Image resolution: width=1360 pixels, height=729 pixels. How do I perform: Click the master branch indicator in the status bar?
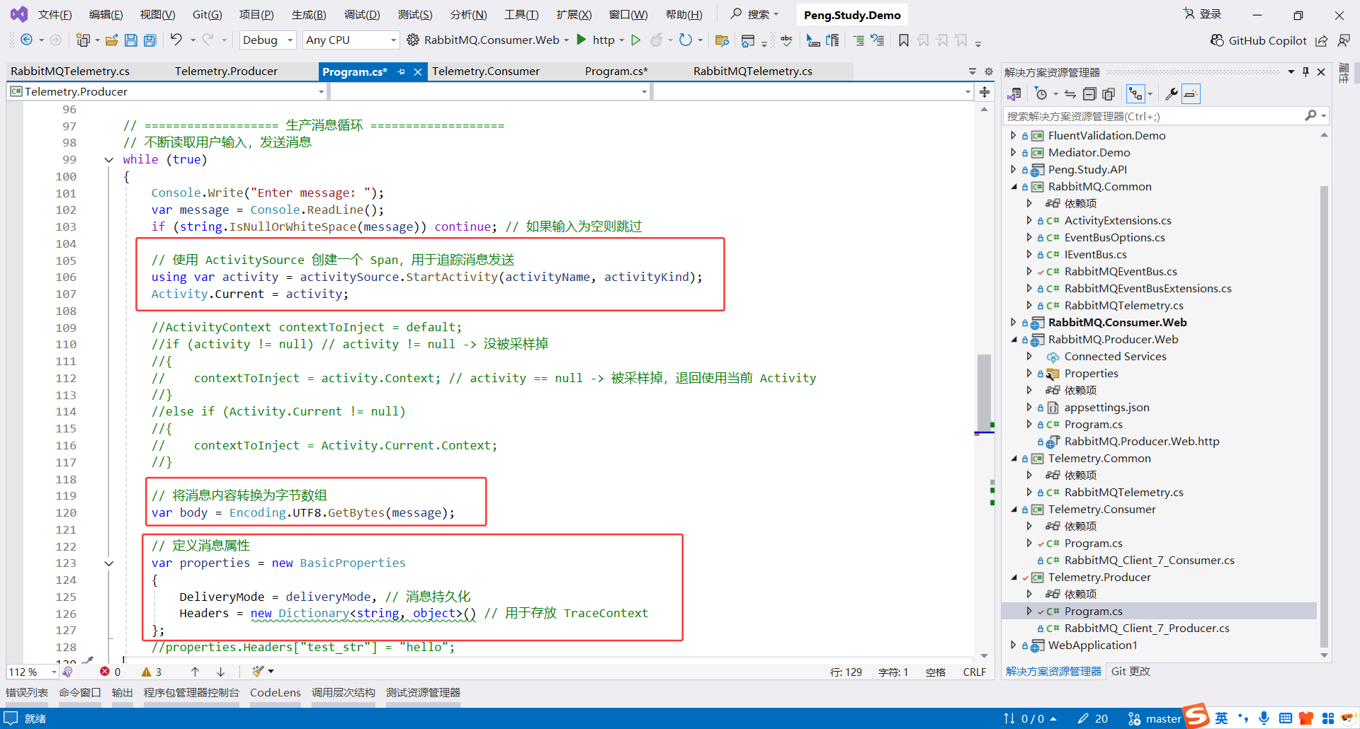click(x=1155, y=718)
